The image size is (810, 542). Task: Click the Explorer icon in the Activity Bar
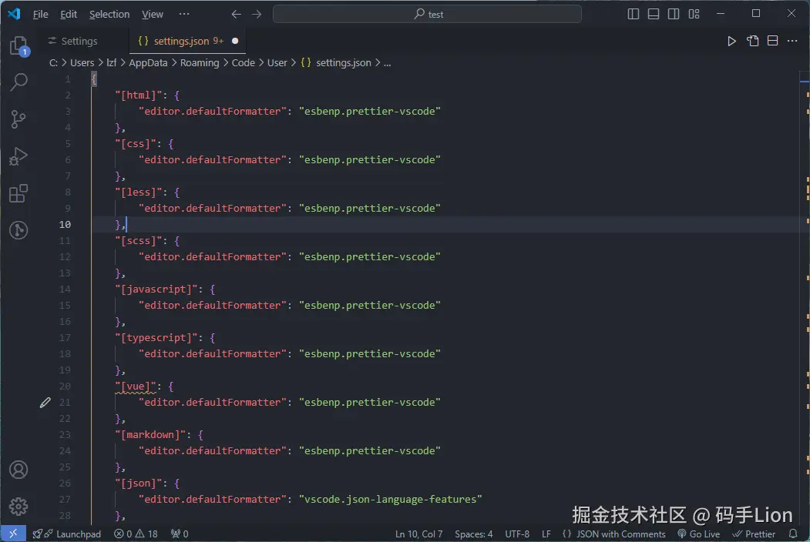[18, 45]
